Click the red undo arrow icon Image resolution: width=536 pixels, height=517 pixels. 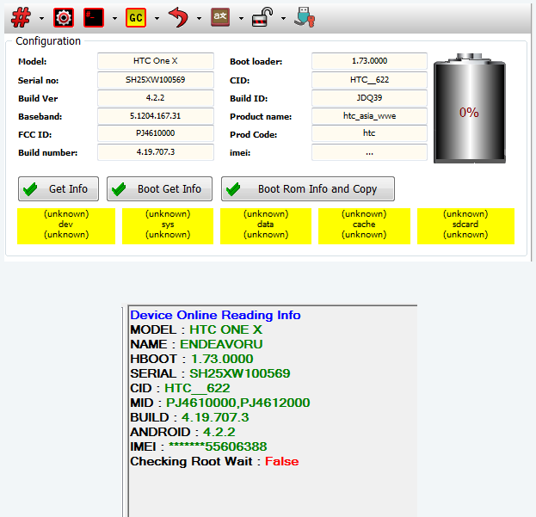pos(178,18)
